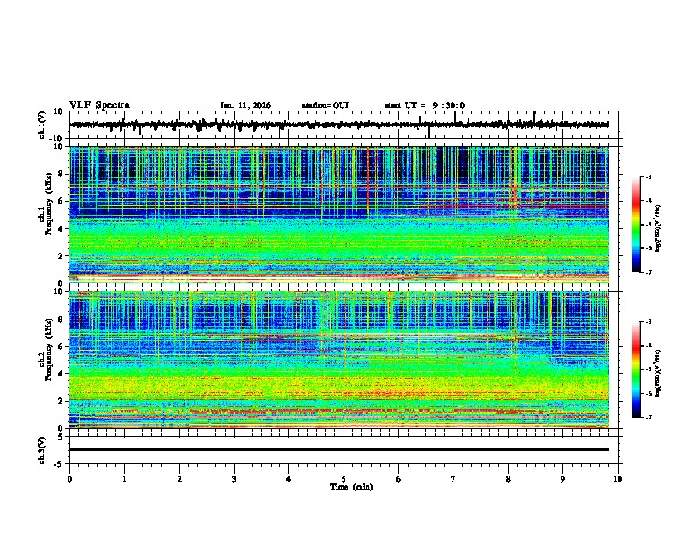
Task: Select the ch.1 colorbar "log(PSD)(V²/Hz)" label
Action: pyautogui.click(x=658, y=229)
